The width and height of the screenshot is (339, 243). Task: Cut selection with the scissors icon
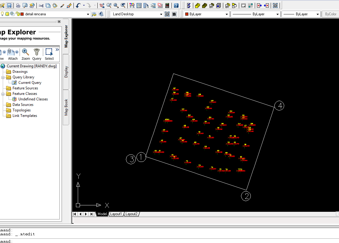click(41, 6)
